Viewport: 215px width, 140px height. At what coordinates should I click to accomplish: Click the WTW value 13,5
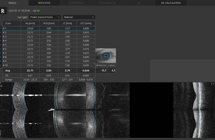(104, 71)
